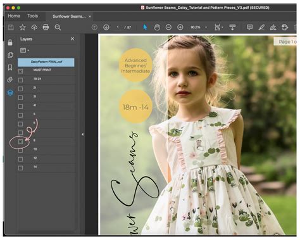The image size is (300, 240).
Task: Open the Layers panel options dropdown
Action: pyautogui.click(x=25, y=50)
